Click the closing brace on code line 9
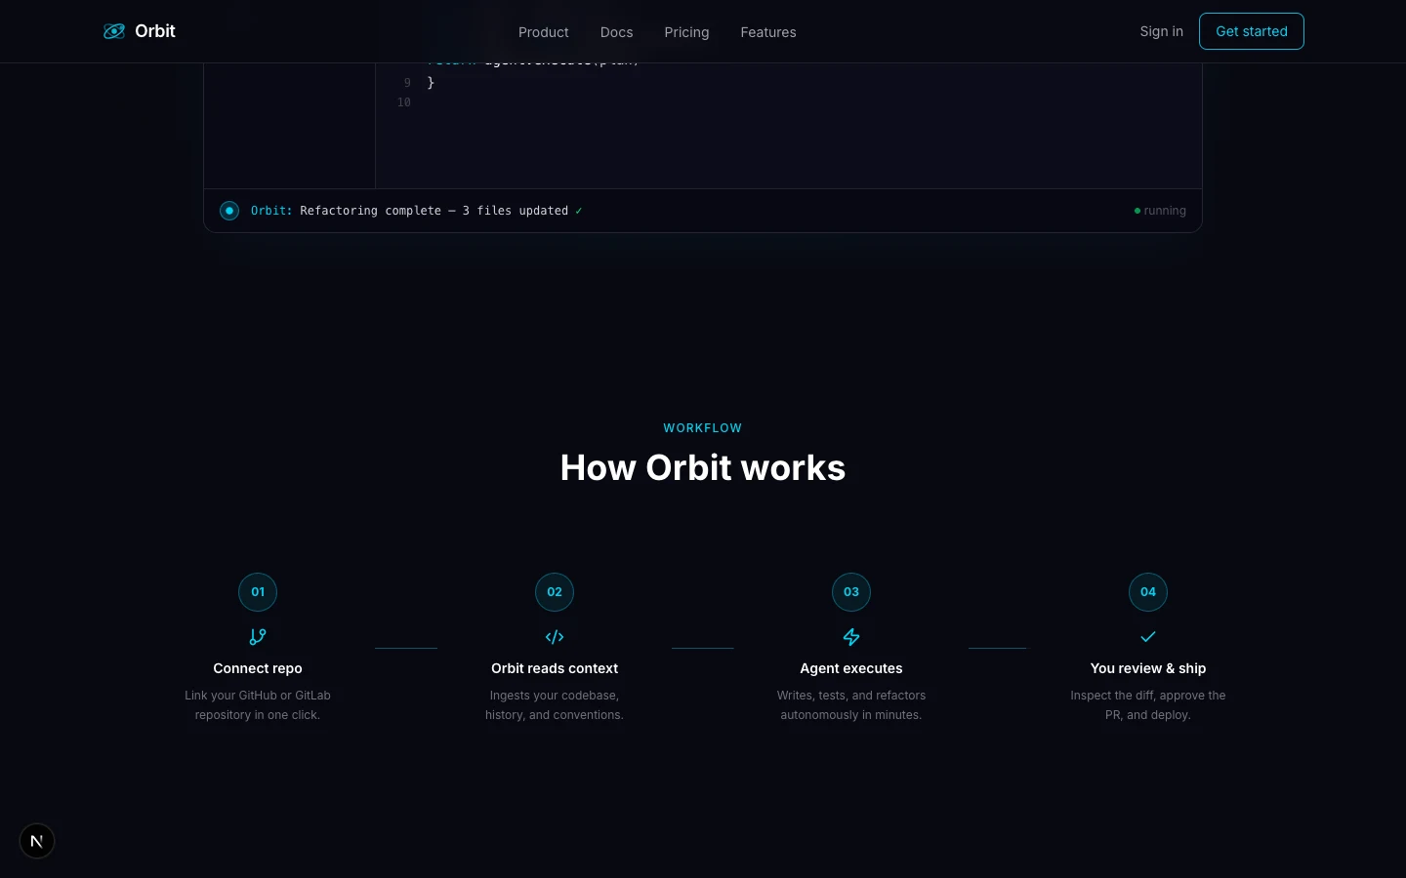This screenshot has width=1406, height=878. (x=431, y=83)
